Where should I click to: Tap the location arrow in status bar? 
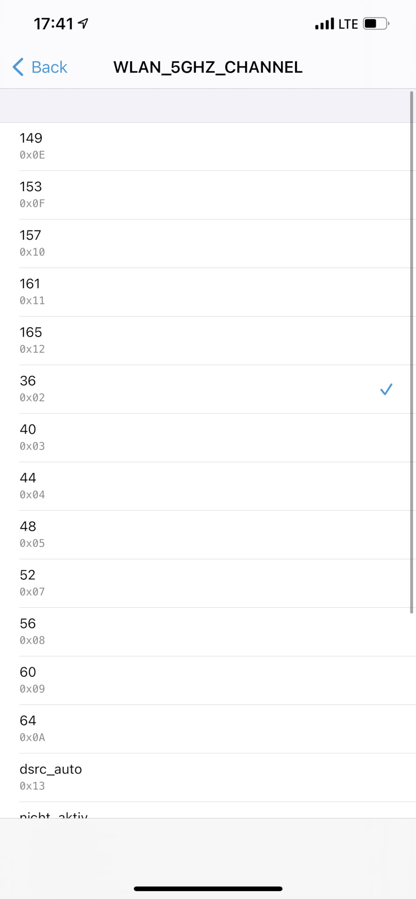pyautogui.click(x=83, y=23)
